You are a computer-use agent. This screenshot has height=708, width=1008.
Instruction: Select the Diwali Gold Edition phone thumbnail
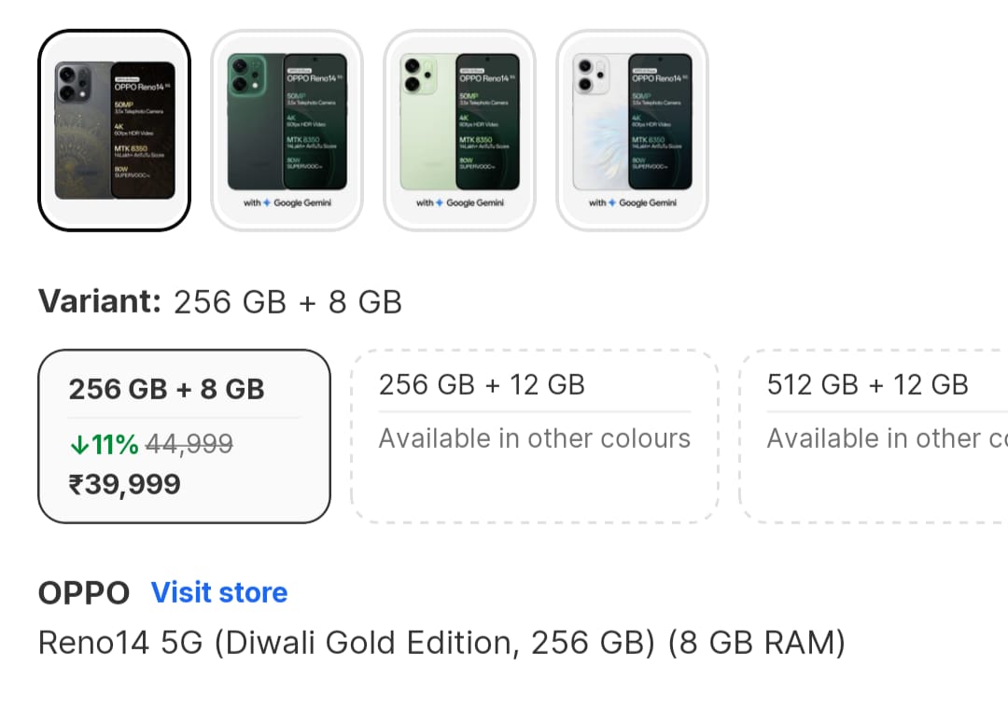pyautogui.click(x=114, y=130)
